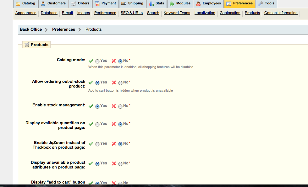Select Yes for Allow ordering out-of-stock product
The width and height of the screenshot is (308, 187).
[x=97, y=83]
